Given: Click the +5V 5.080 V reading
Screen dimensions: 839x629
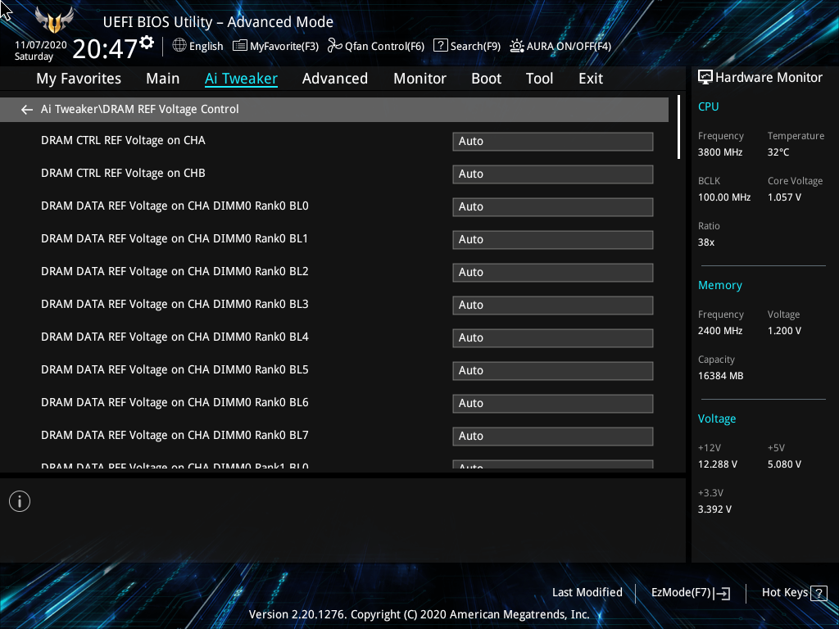Looking at the screenshot, I should point(784,464).
